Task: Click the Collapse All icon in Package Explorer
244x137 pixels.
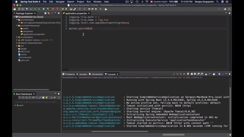Action: click(45, 13)
